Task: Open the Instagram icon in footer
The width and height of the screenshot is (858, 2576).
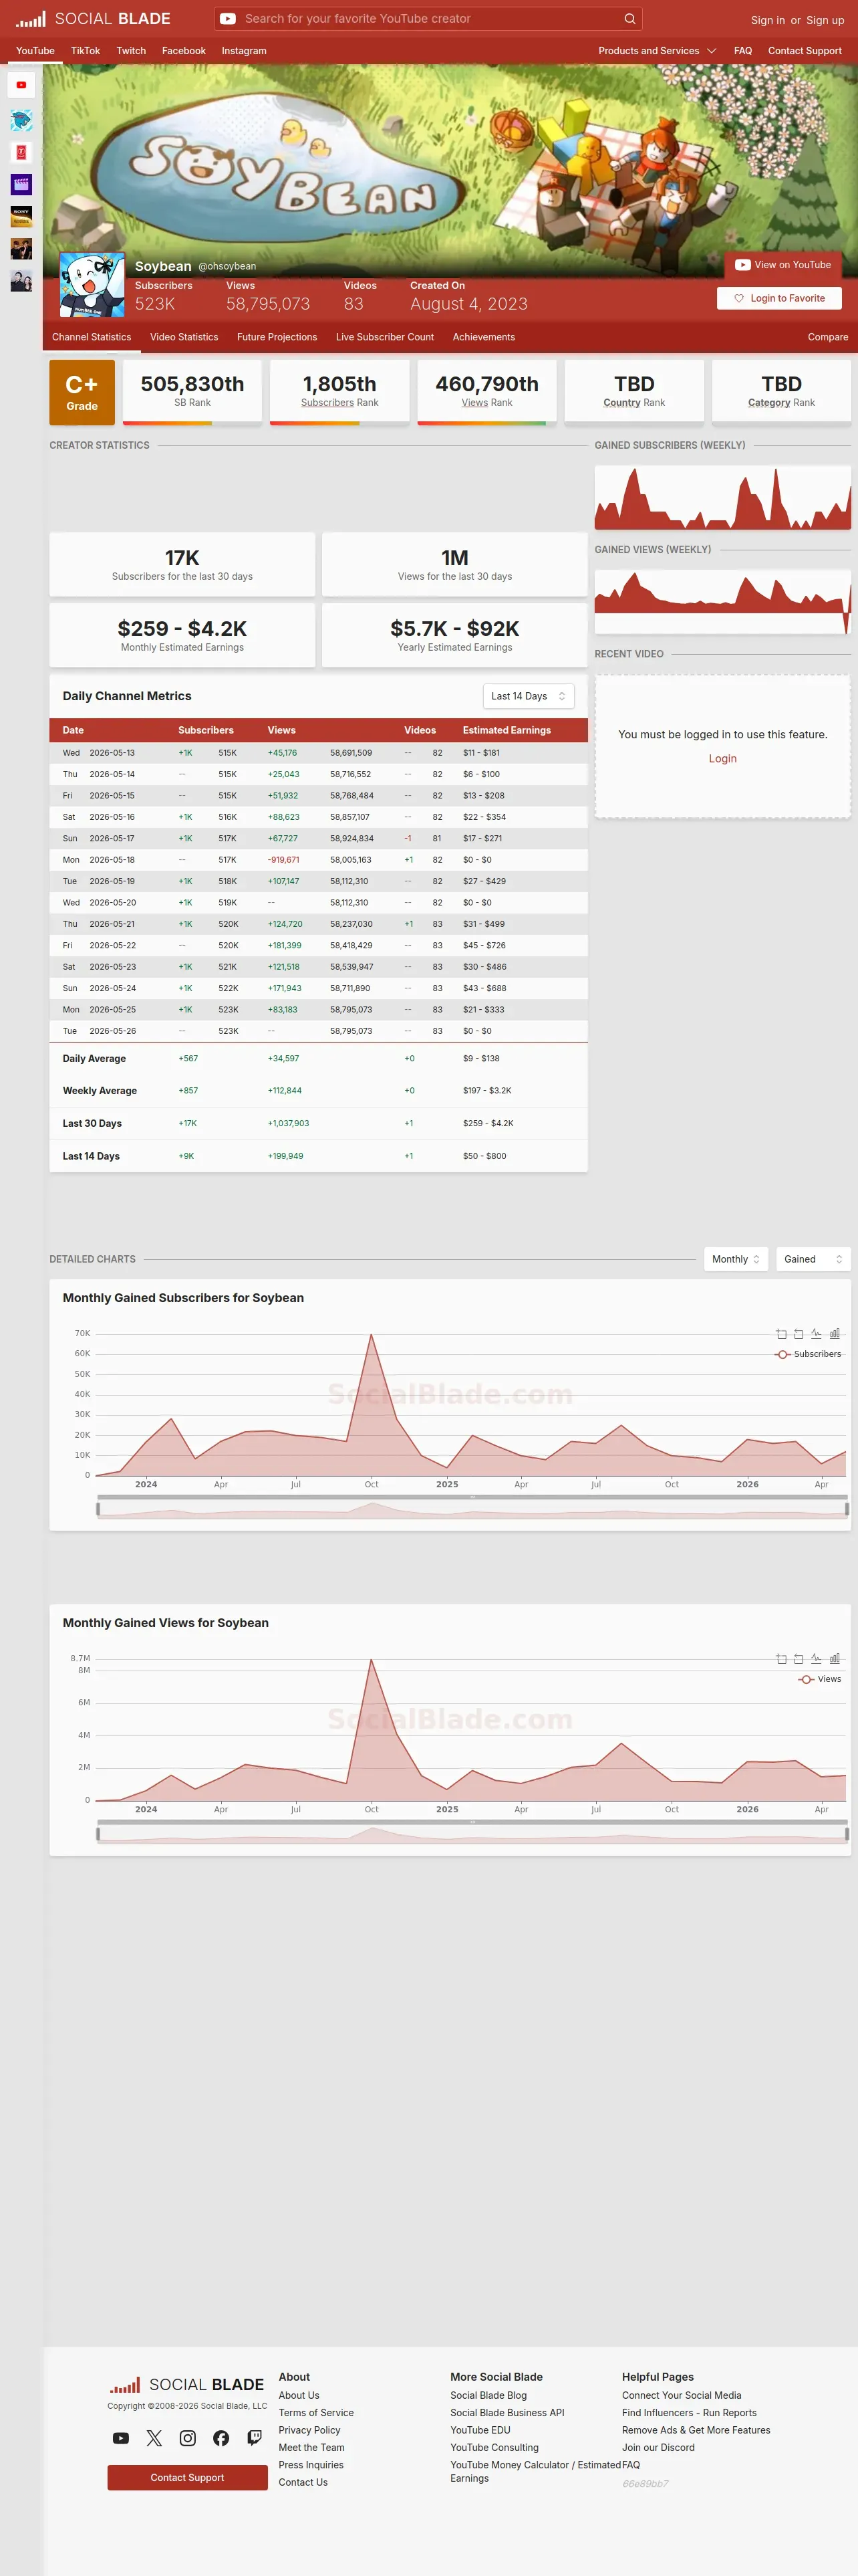Action: [188, 2438]
